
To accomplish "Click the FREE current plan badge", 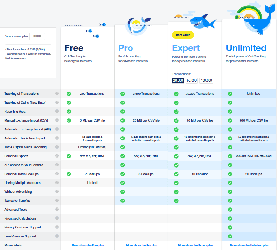I will [37, 36].
